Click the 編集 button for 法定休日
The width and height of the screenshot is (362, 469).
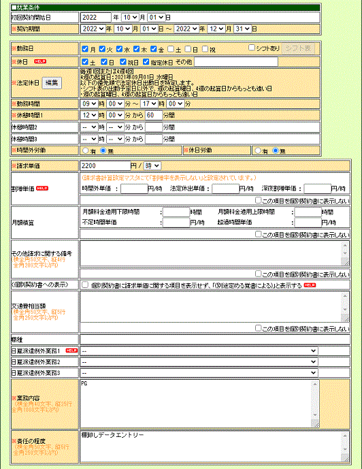[52, 82]
